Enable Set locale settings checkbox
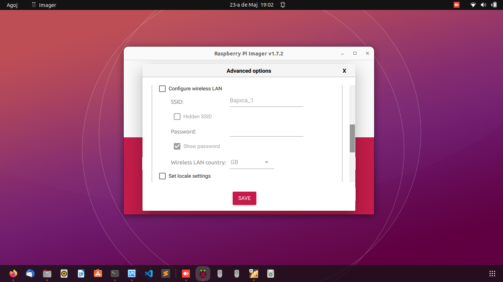 (162, 176)
